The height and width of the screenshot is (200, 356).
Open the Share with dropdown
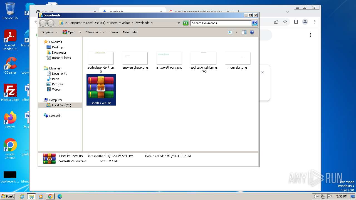[x=95, y=32]
